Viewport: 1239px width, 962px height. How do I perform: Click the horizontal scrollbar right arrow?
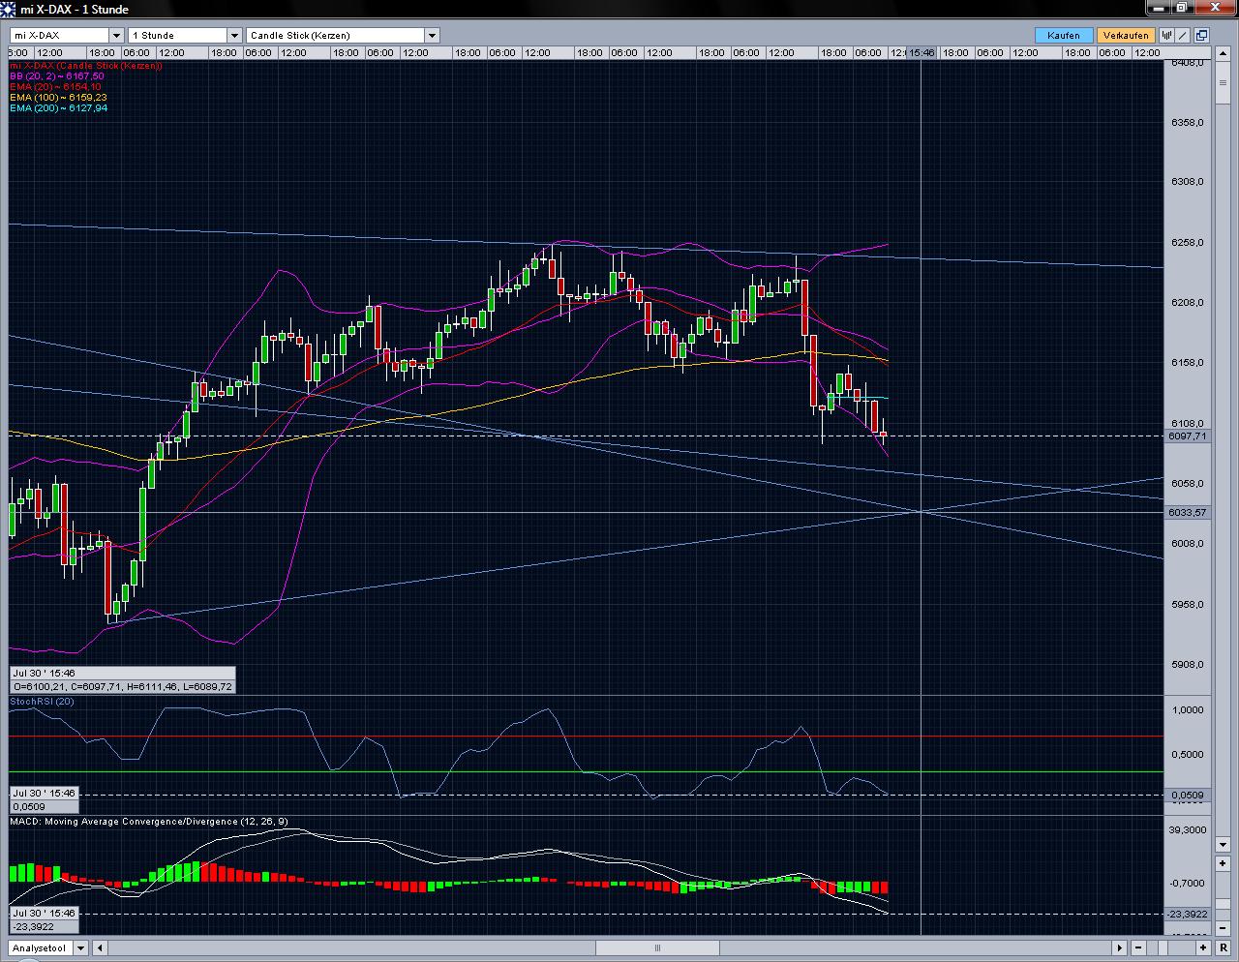pyautogui.click(x=1120, y=948)
